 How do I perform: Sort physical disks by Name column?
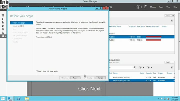pos(115,73)
